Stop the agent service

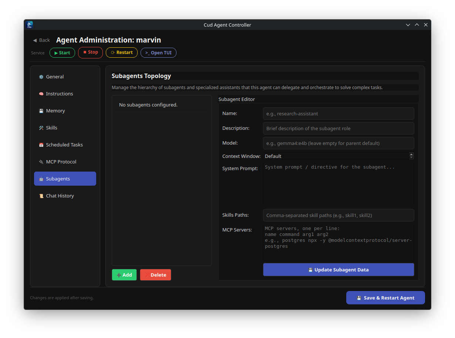[90, 53]
